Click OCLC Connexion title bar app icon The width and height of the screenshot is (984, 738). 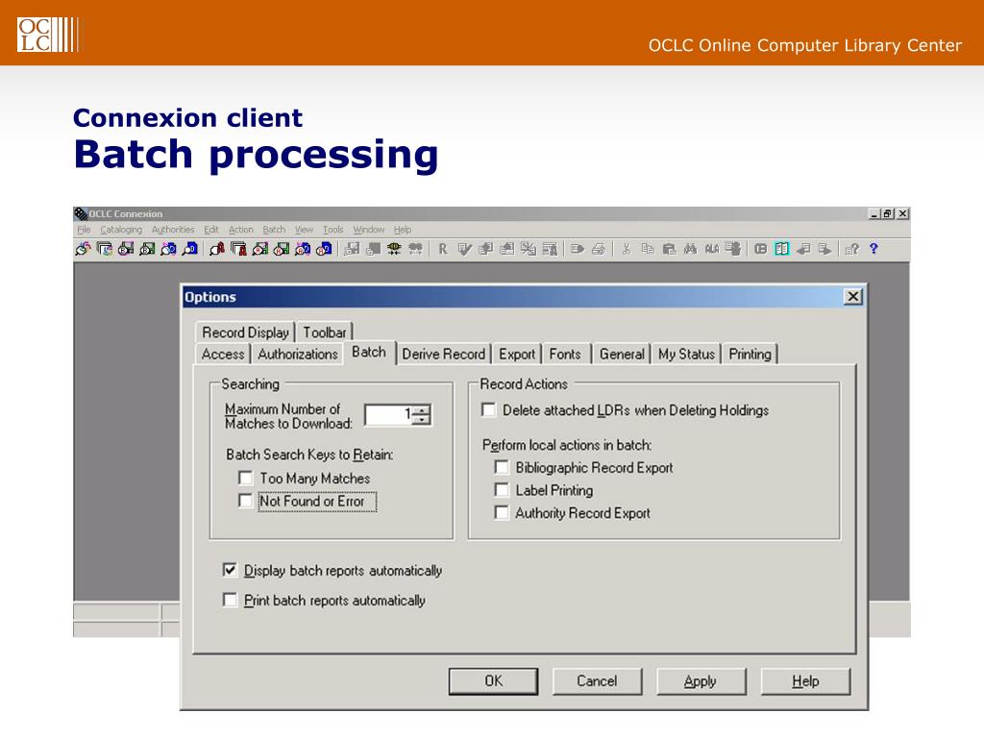81,214
